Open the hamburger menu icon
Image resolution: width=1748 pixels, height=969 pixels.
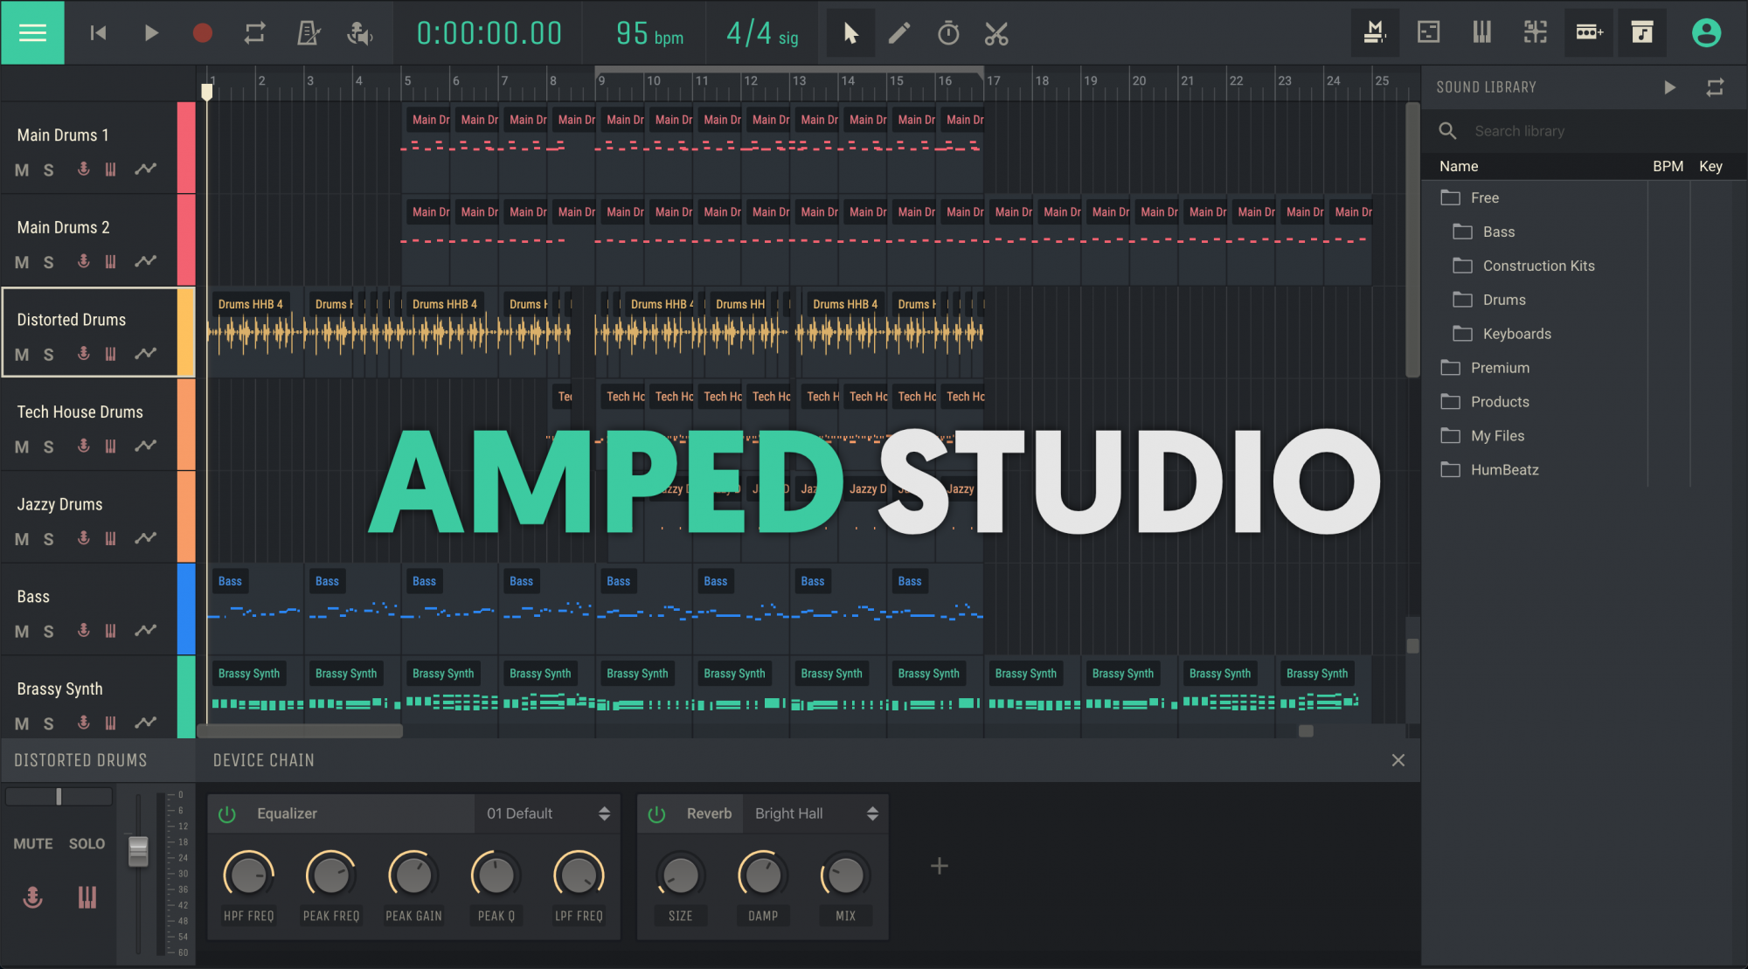tap(32, 32)
